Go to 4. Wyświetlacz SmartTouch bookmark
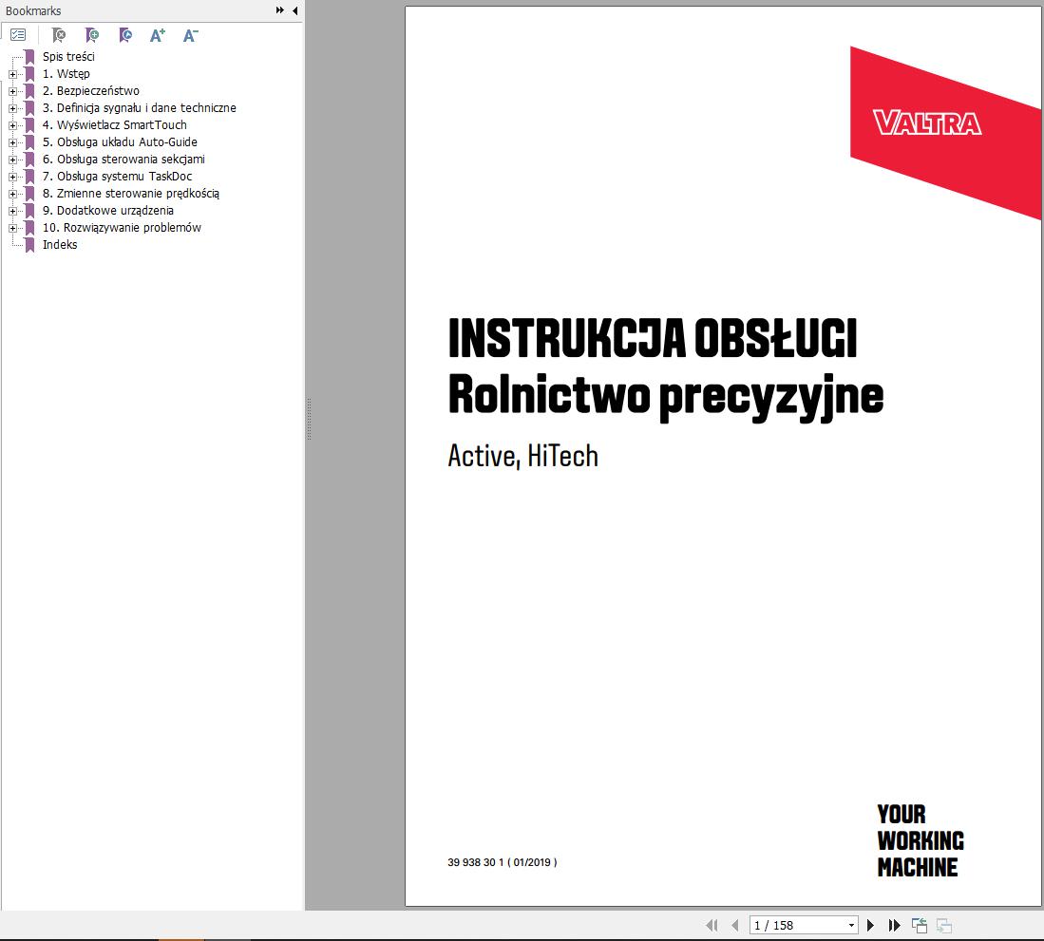 (x=115, y=125)
